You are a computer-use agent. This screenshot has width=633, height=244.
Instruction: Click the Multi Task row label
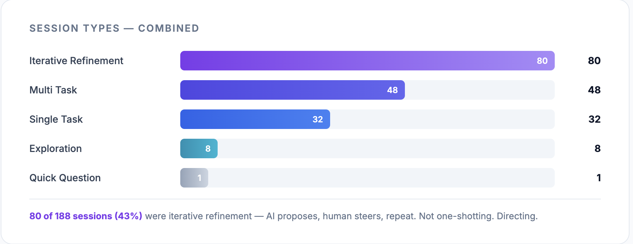point(53,90)
